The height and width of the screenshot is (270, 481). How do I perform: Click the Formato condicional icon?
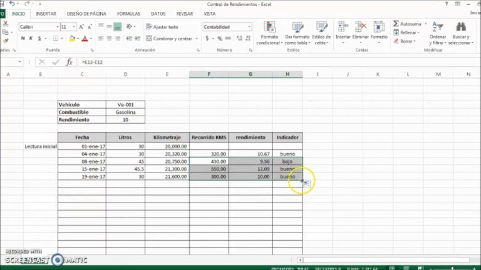[269, 27]
